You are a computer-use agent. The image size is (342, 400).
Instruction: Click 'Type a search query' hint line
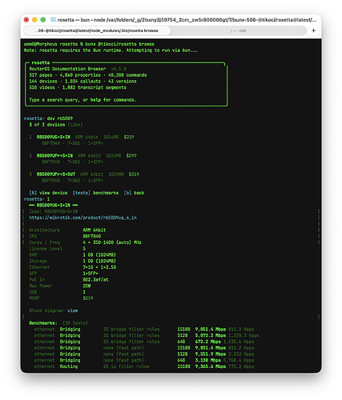point(82,100)
